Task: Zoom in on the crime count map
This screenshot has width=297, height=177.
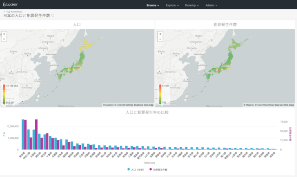Action: 160,34
